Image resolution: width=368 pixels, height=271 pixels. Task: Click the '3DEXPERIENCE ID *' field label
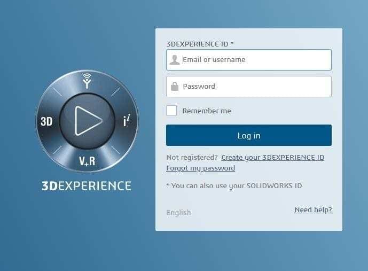point(200,44)
